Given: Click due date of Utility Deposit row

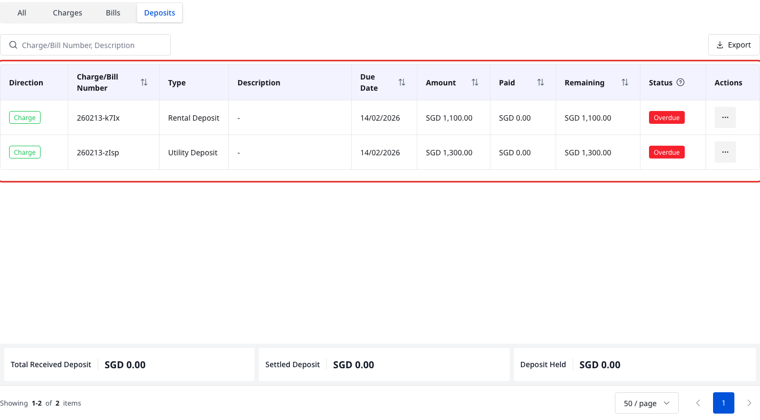Looking at the screenshot, I should 380,153.
